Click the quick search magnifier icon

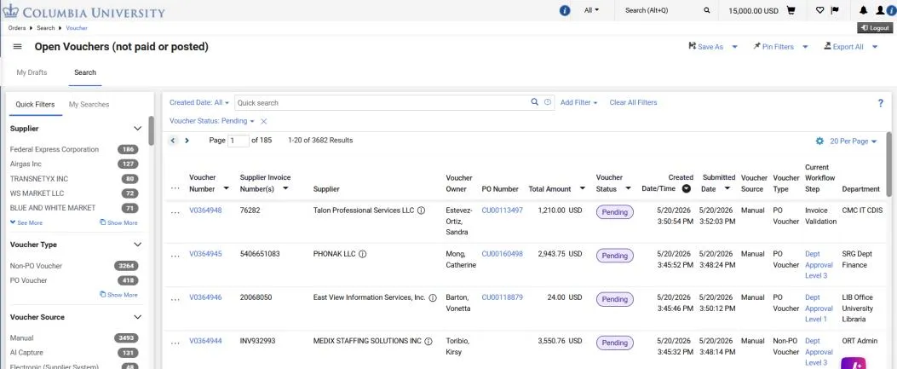tap(535, 102)
